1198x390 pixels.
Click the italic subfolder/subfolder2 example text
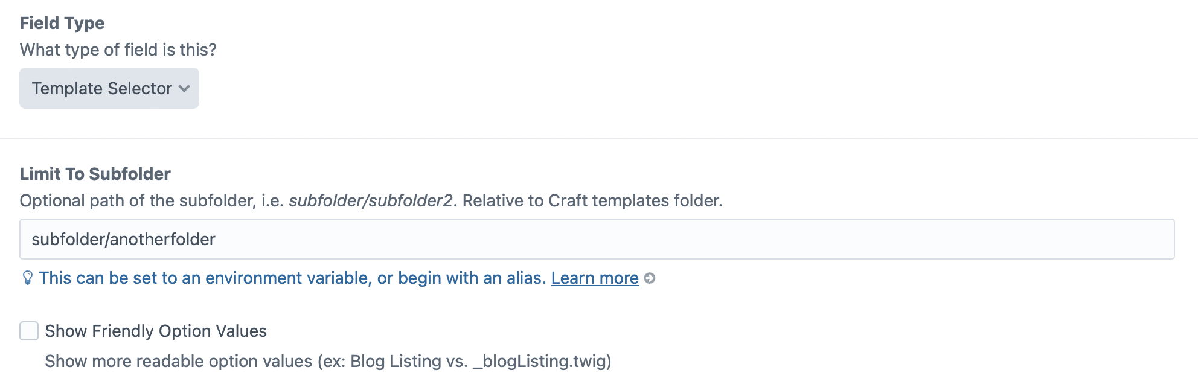point(371,200)
